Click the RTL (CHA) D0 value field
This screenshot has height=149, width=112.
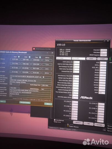[x=75, y=102]
